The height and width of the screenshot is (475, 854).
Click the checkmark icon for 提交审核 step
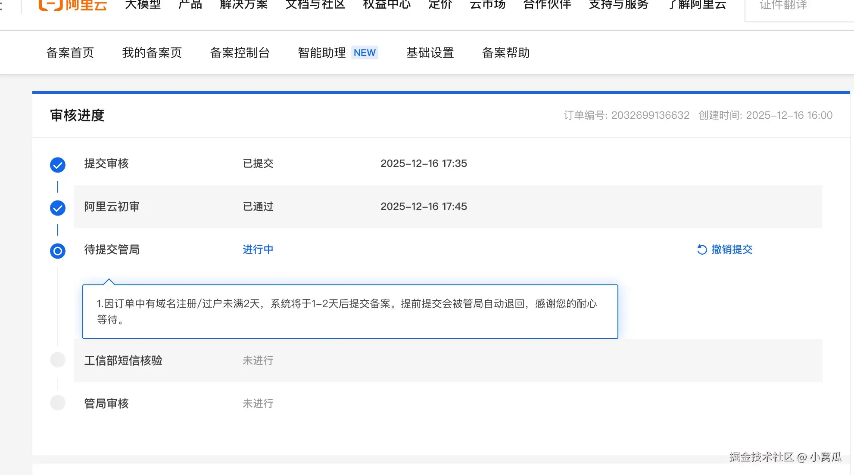(x=58, y=165)
